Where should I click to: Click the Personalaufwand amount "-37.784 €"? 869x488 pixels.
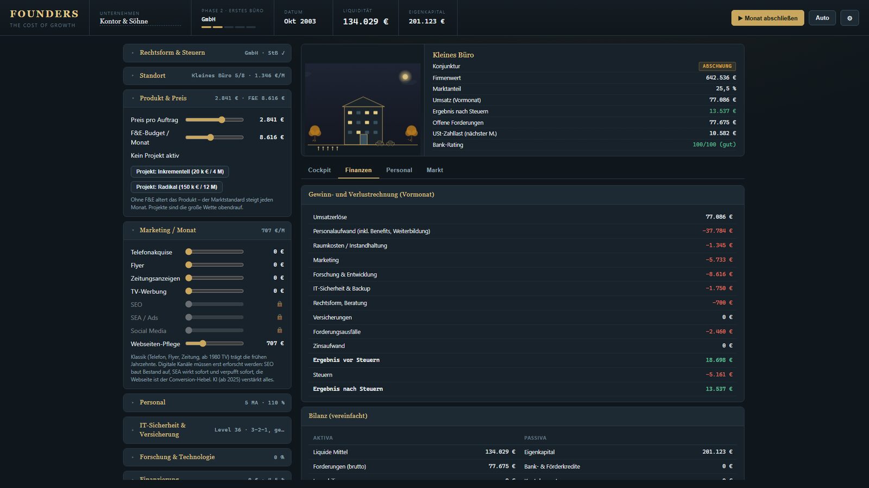717,231
